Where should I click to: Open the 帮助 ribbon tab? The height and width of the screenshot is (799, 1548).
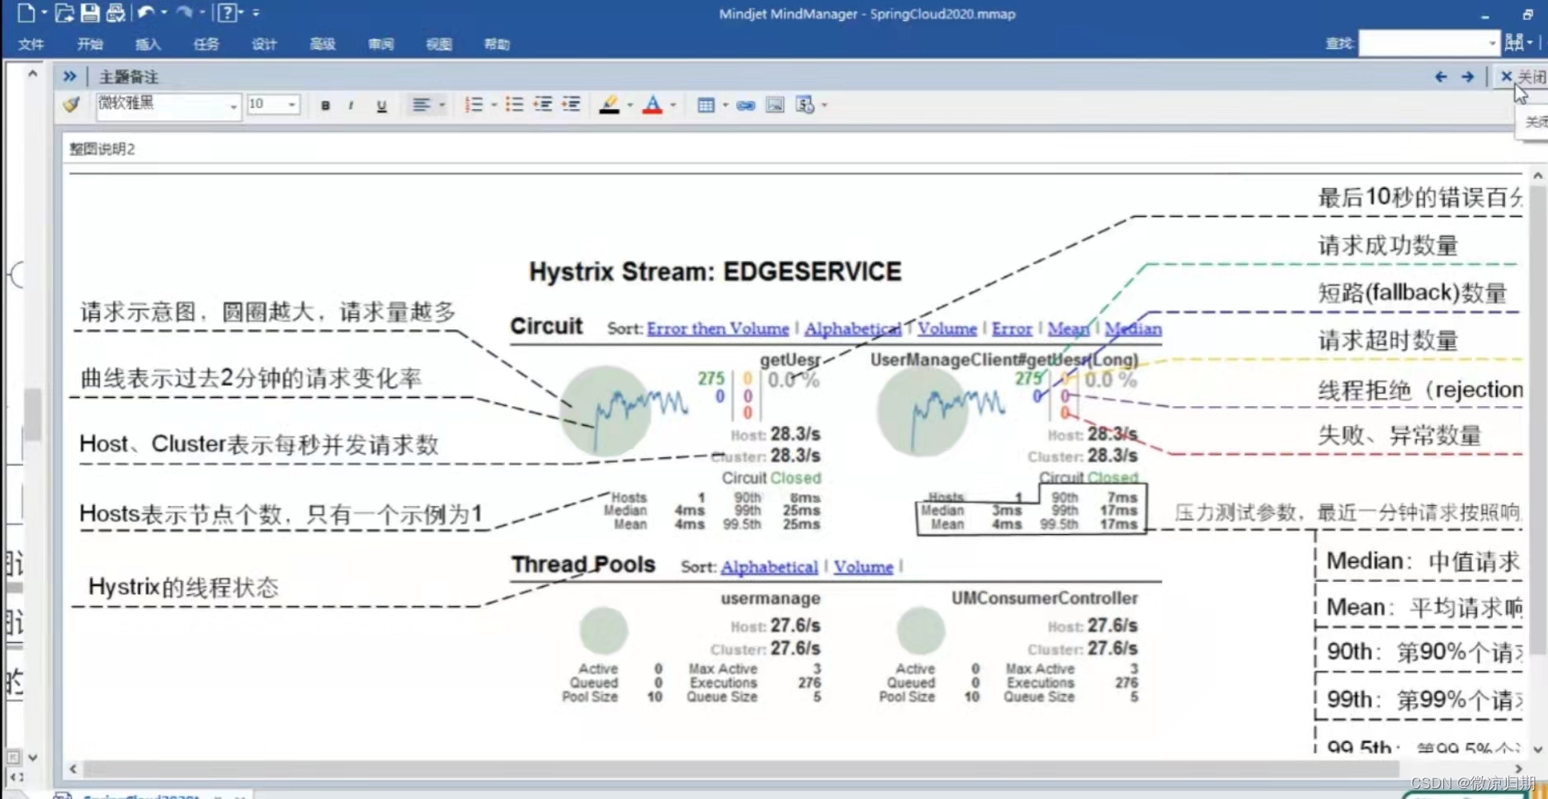(x=497, y=44)
